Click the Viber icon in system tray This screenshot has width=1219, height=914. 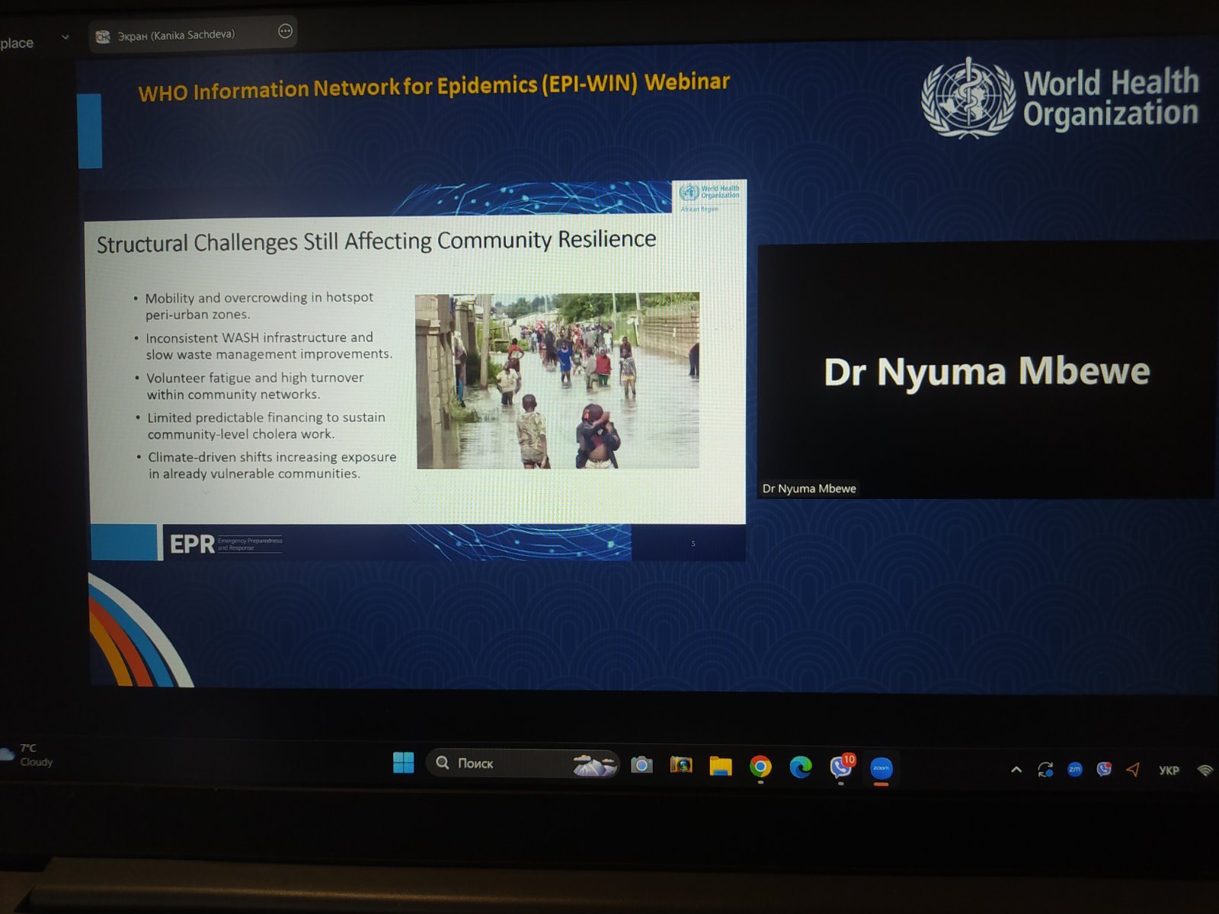(x=1104, y=770)
